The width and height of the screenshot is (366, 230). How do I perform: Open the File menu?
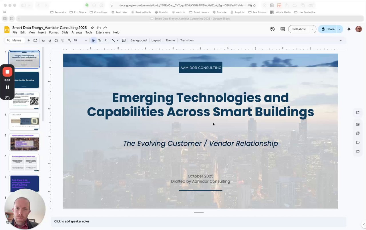click(x=15, y=32)
